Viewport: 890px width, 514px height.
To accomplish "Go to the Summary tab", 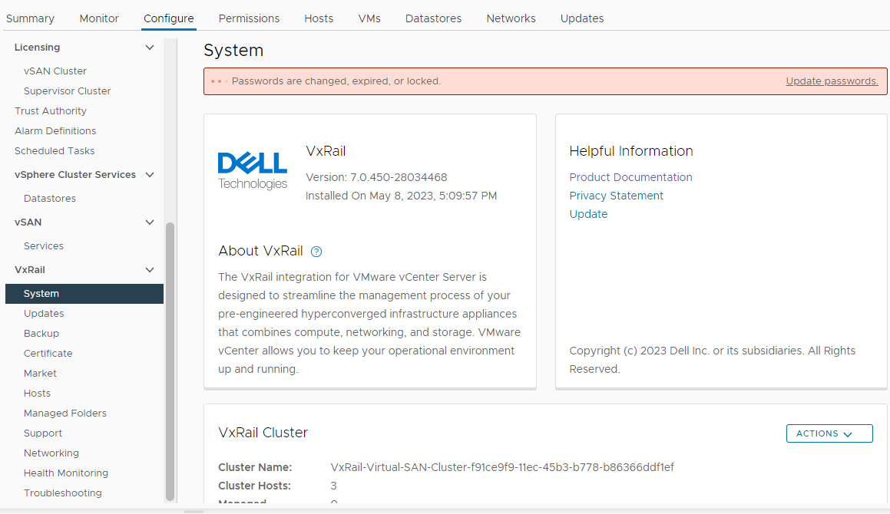I will coord(30,18).
